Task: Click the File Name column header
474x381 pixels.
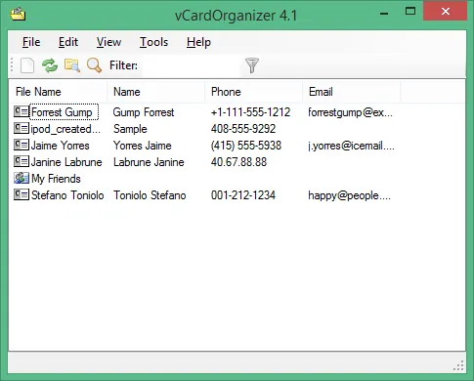Action: click(58, 92)
